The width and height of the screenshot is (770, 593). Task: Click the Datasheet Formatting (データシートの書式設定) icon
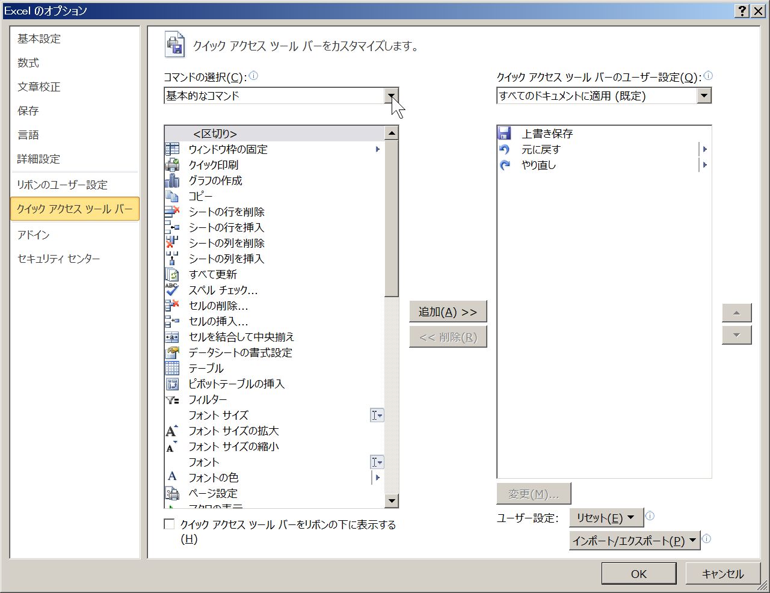(x=172, y=352)
